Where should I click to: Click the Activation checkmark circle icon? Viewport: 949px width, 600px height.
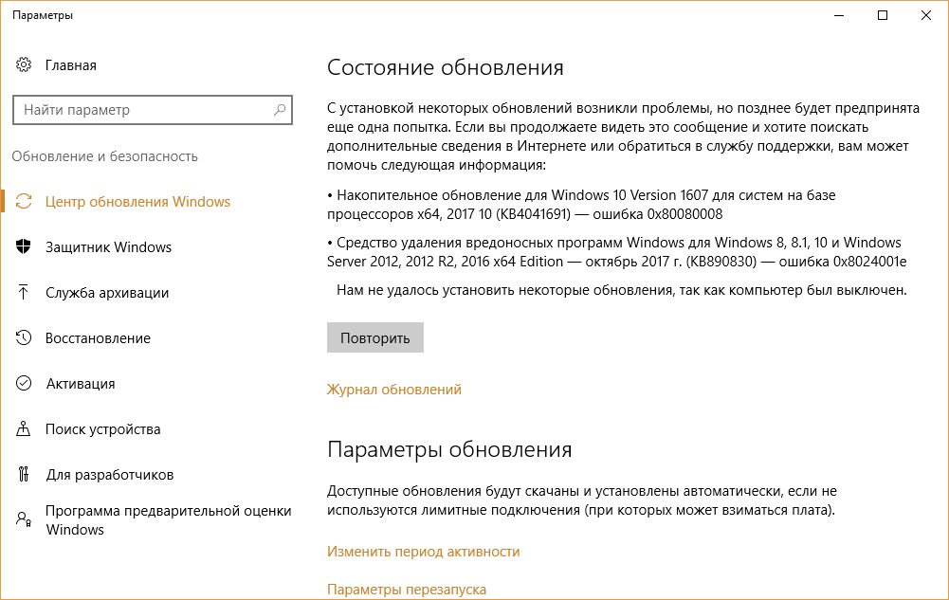pyautogui.click(x=24, y=384)
